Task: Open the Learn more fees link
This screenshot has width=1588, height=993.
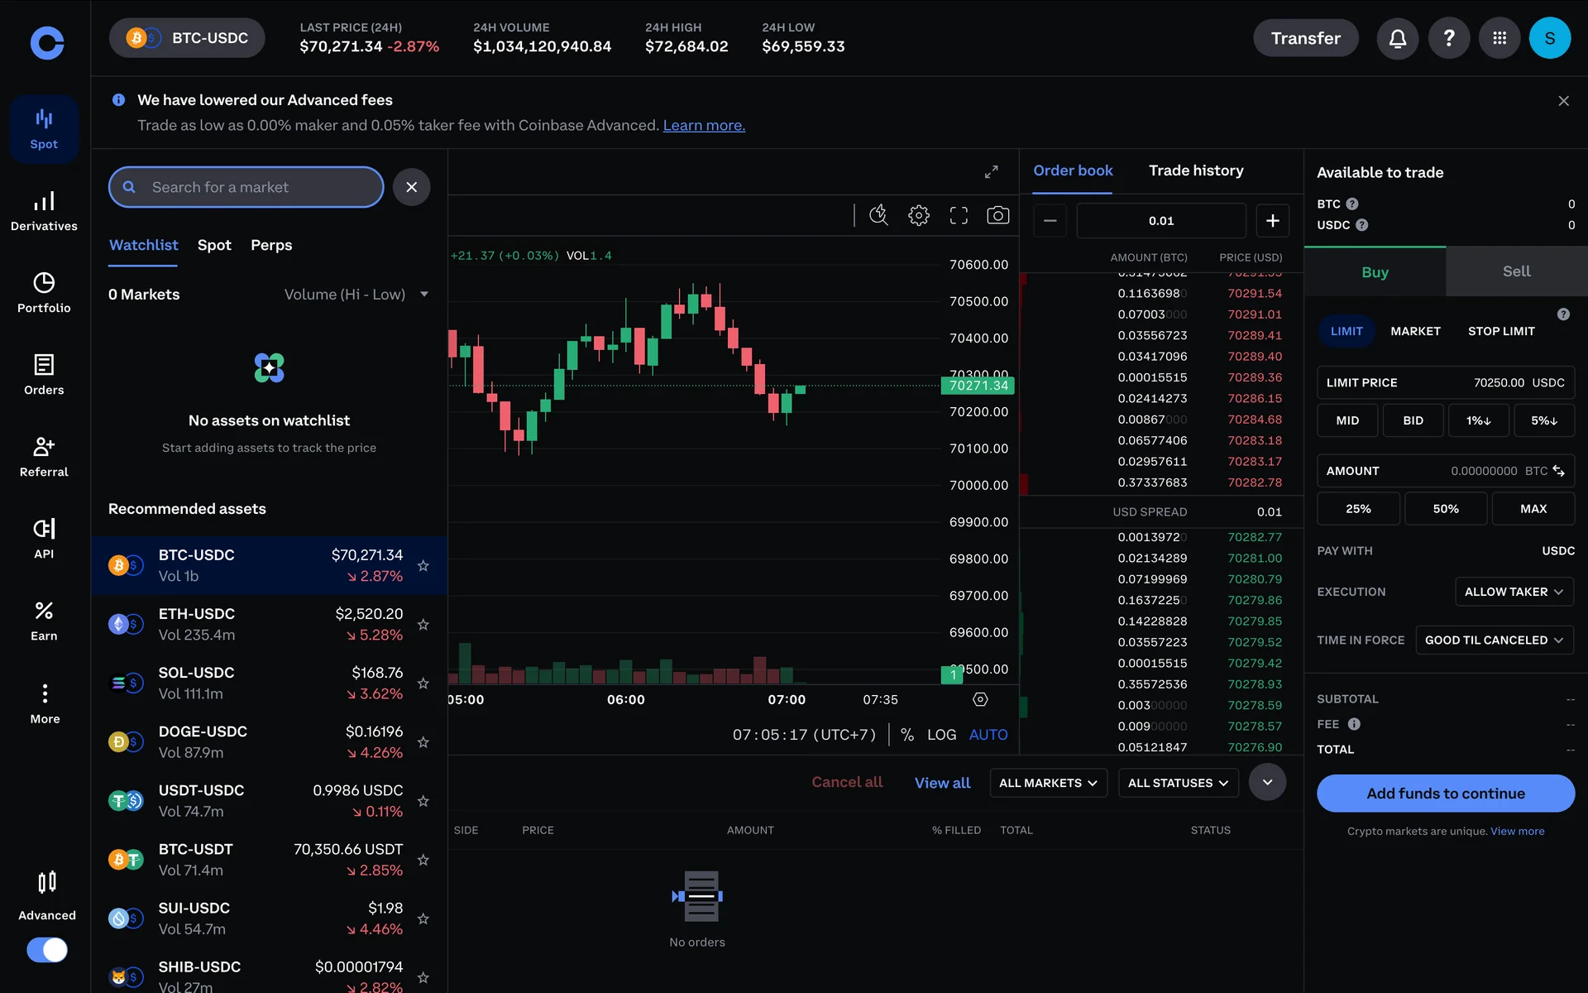Action: [x=704, y=126]
